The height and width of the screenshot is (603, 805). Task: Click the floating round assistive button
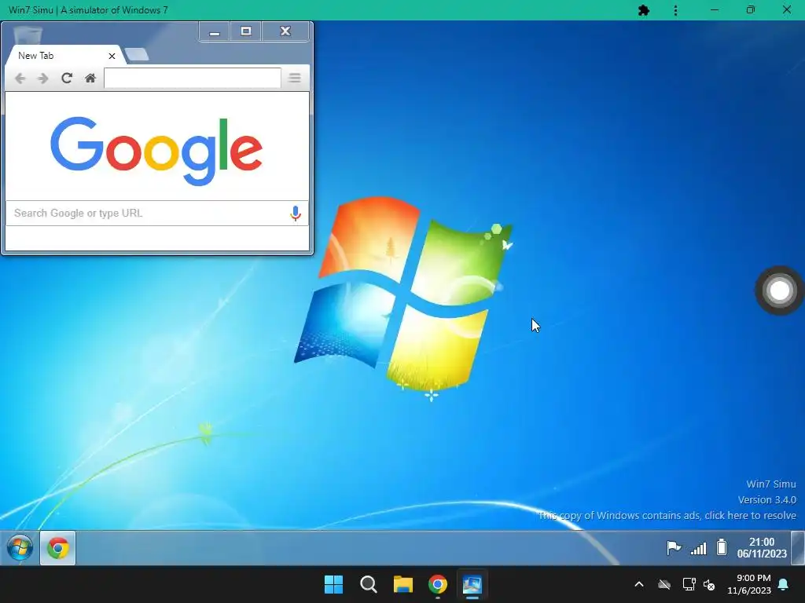780,291
